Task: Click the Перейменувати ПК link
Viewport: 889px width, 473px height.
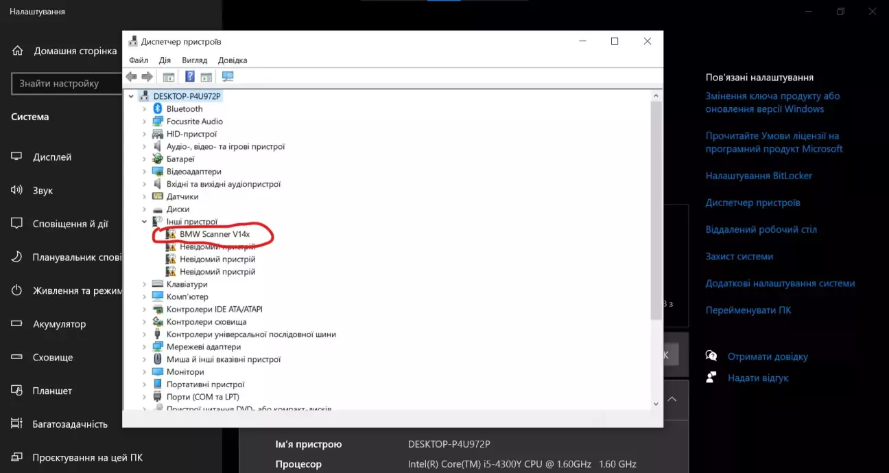Action: (x=748, y=310)
